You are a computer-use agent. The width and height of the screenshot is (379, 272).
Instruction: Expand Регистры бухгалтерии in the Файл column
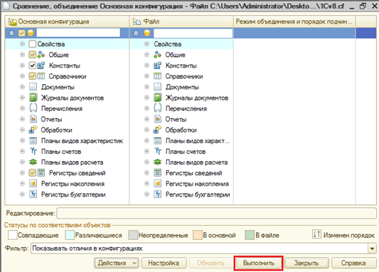tap(146, 194)
